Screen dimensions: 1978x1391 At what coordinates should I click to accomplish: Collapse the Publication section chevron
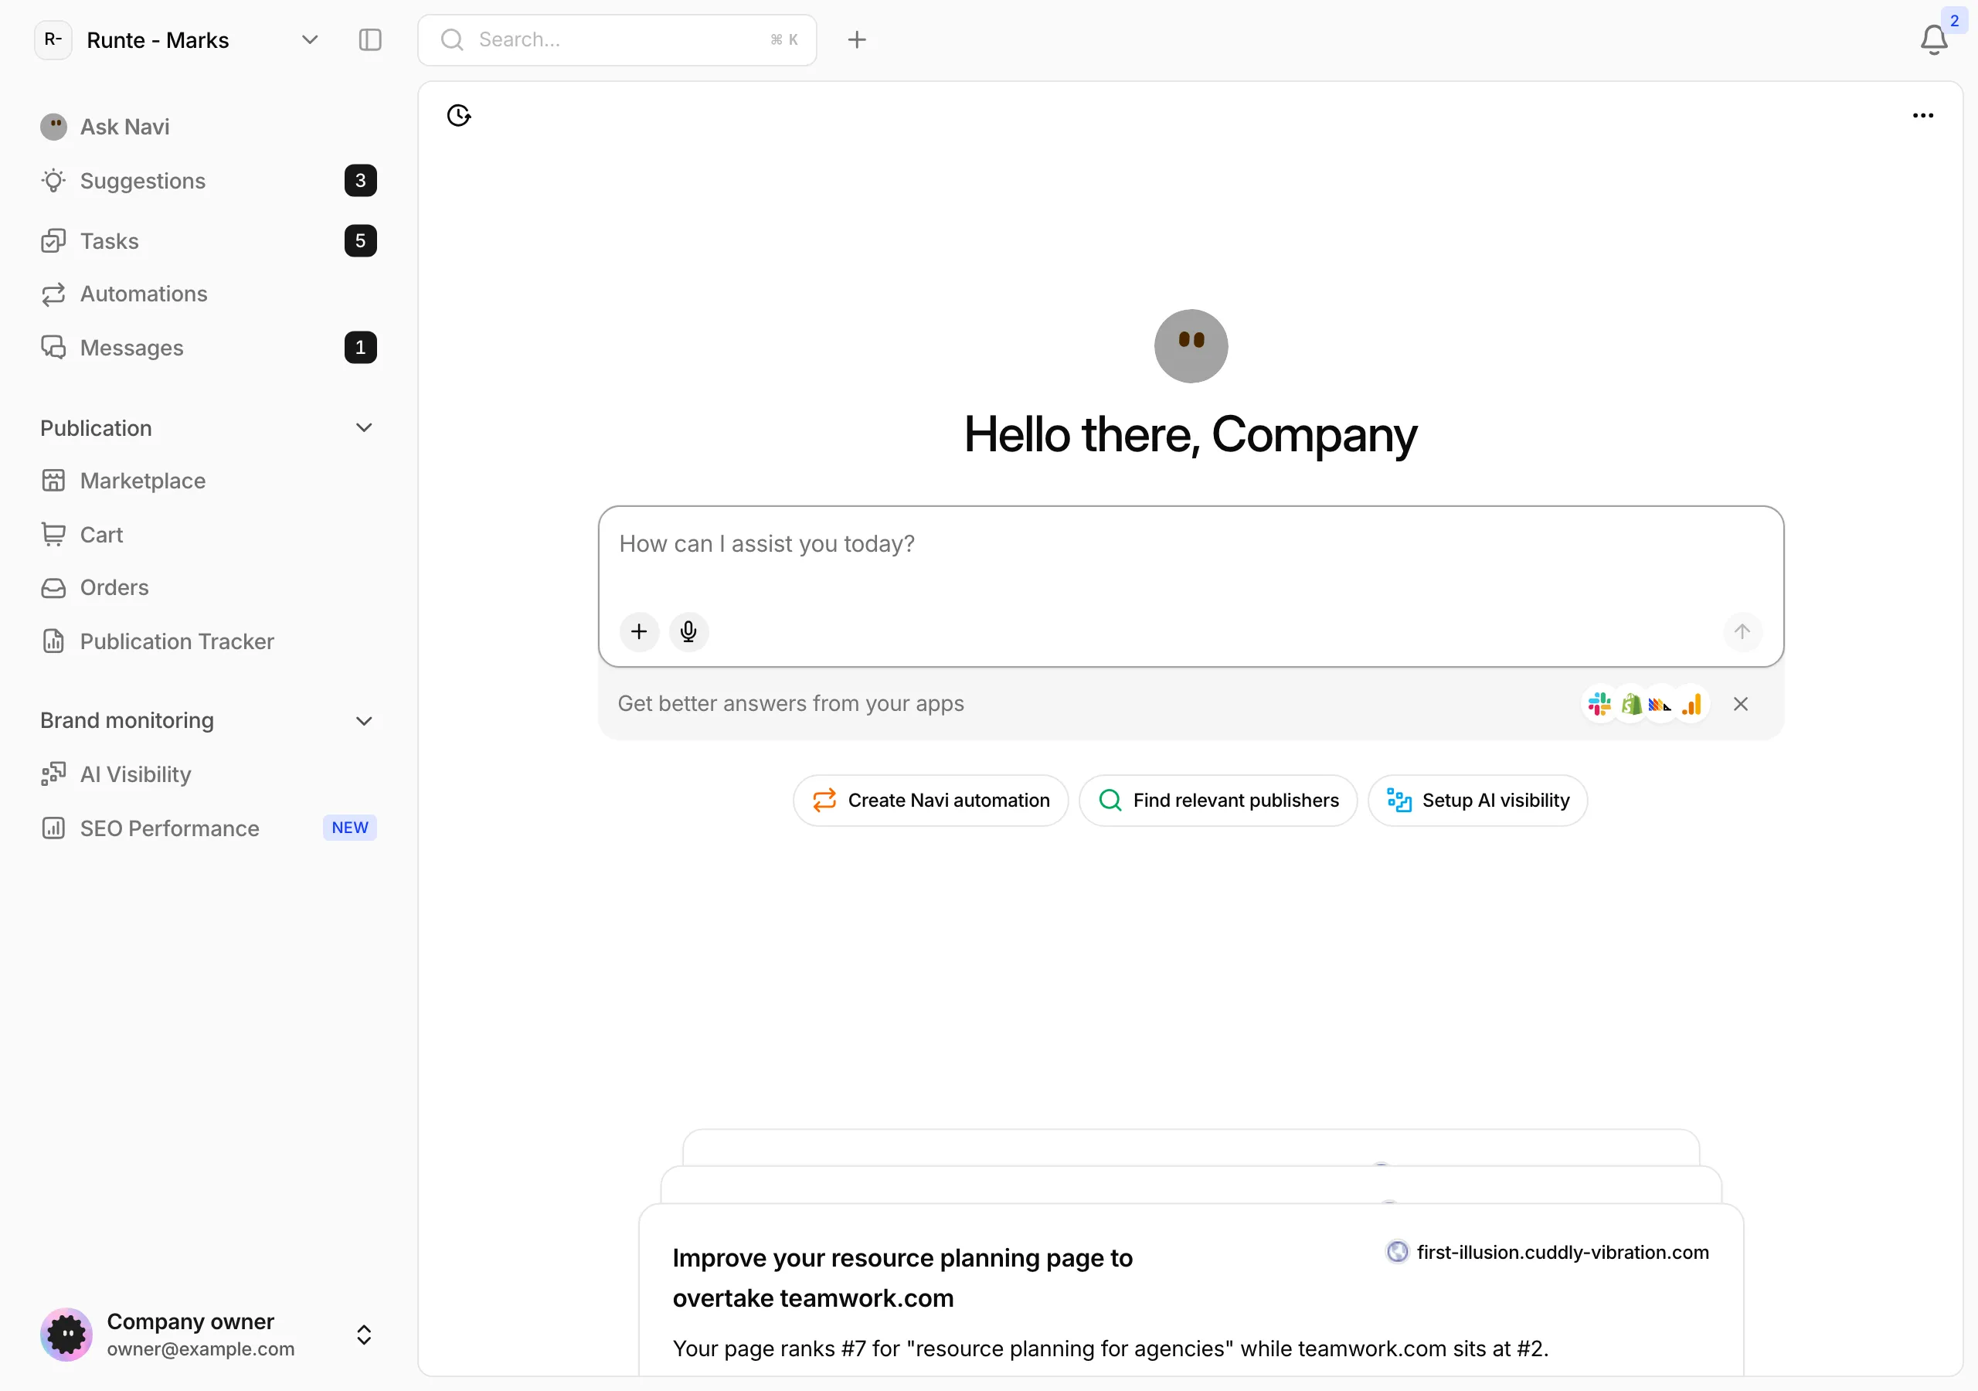coord(365,428)
